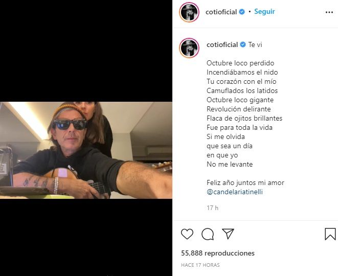Click verified badge next to header username
Image resolution: width=338 pixels, height=276 pixels.
click(242, 12)
